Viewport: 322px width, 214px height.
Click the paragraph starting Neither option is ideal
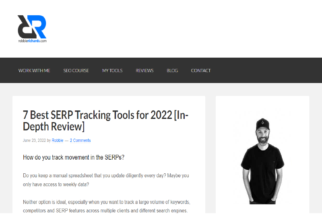pos(107,206)
